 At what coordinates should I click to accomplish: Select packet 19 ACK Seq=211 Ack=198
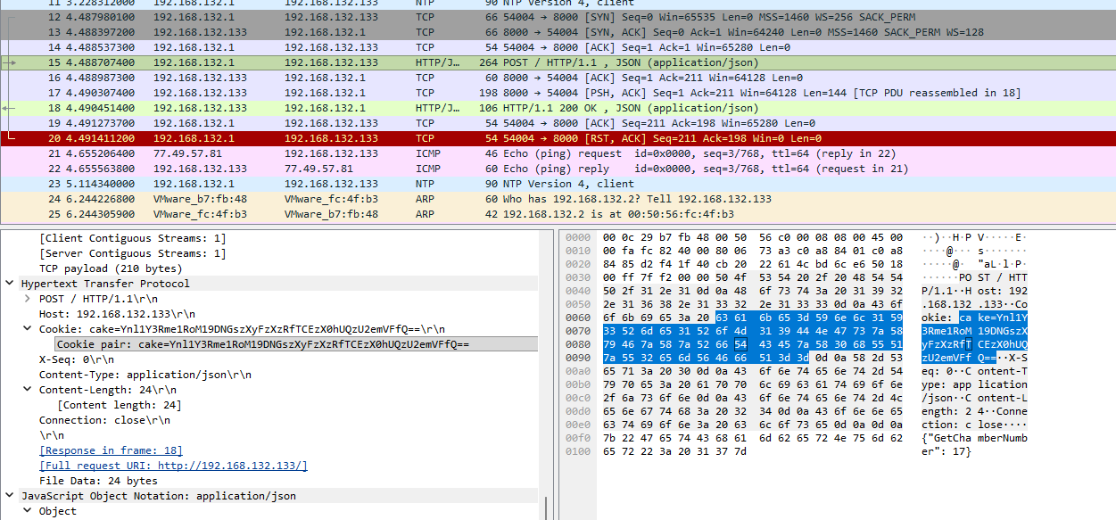pyautogui.click(x=558, y=123)
